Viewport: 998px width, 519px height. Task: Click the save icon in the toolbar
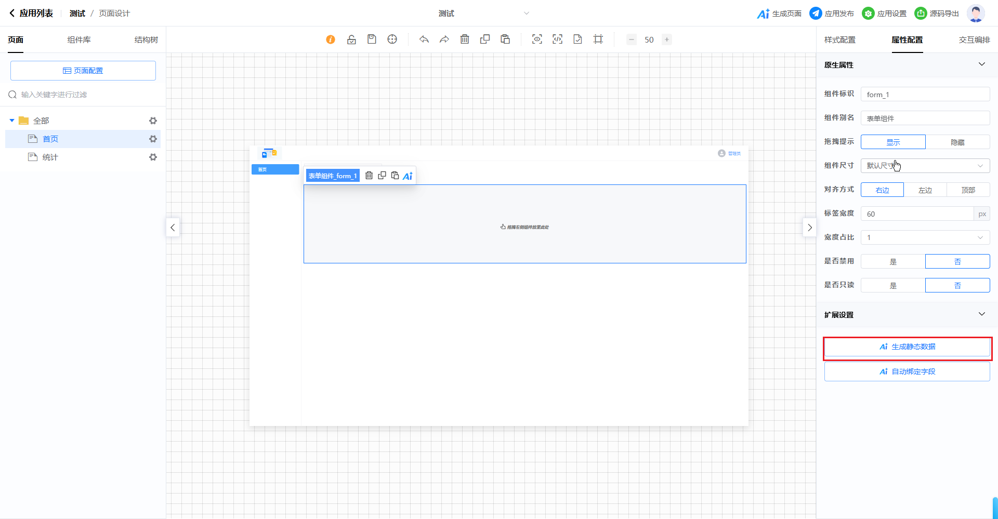372,39
